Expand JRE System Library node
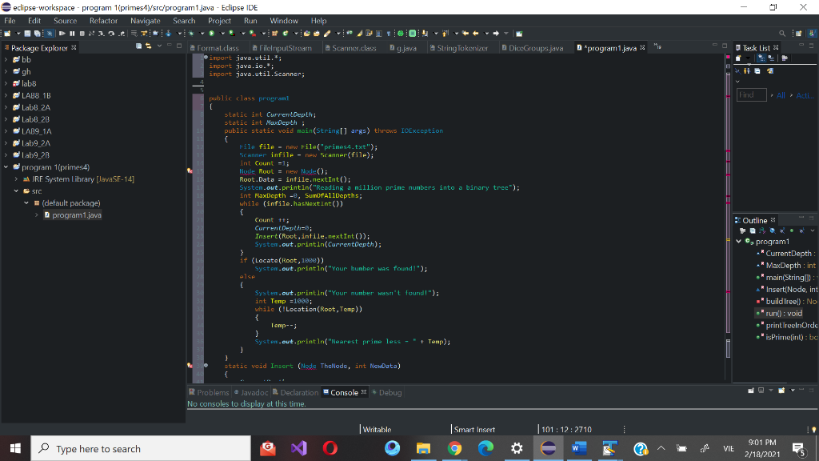The image size is (819, 461). pyautogui.click(x=17, y=179)
